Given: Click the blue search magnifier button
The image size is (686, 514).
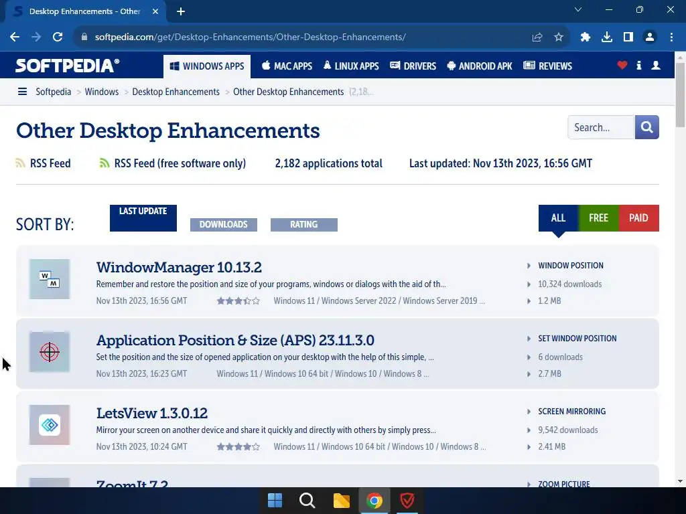Looking at the screenshot, I should pos(646,127).
